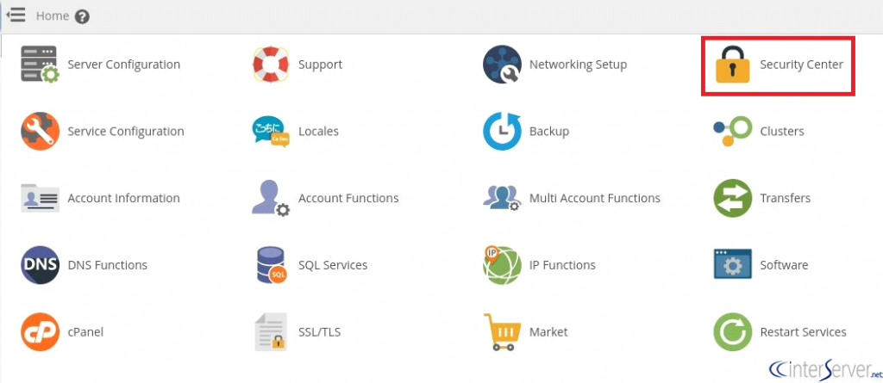The width and height of the screenshot is (883, 383).
Task: Open the cPanel text link
Action: (85, 332)
